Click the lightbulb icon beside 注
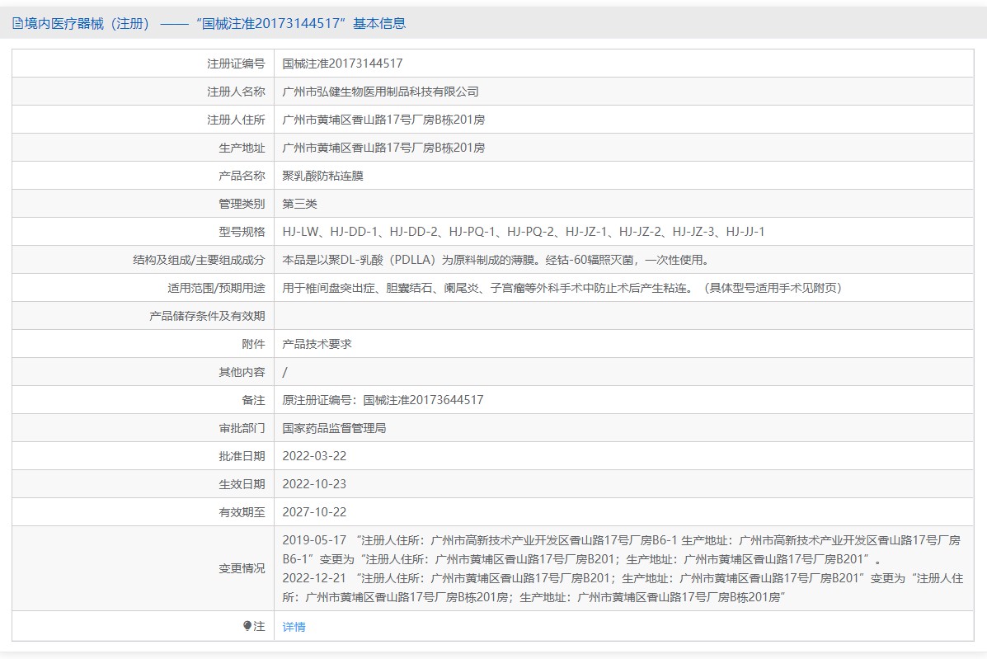The width and height of the screenshot is (987, 659). click(247, 626)
